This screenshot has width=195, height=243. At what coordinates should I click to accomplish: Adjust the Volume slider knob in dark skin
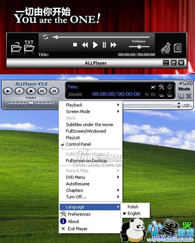(x=139, y=47)
